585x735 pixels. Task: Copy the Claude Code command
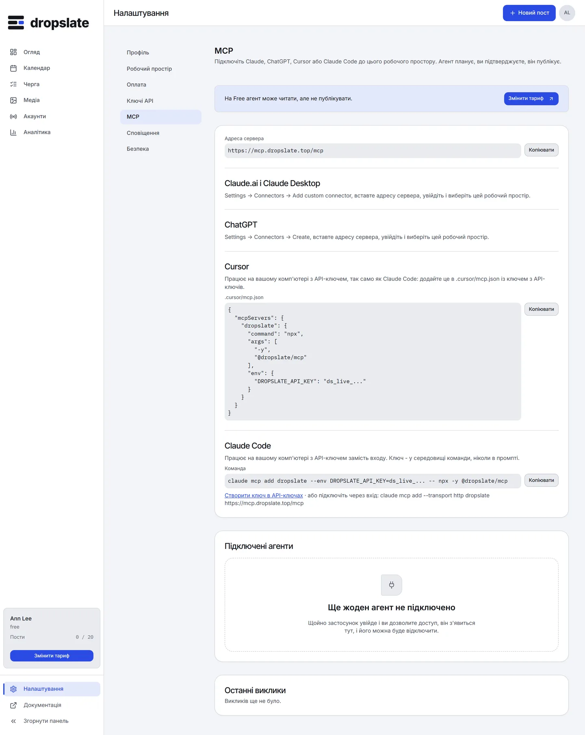pyautogui.click(x=541, y=480)
